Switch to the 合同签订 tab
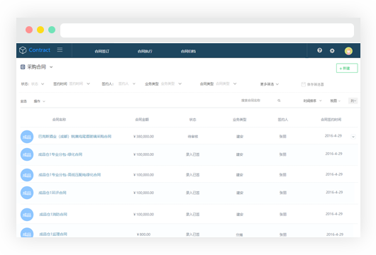 coord(102,51)
